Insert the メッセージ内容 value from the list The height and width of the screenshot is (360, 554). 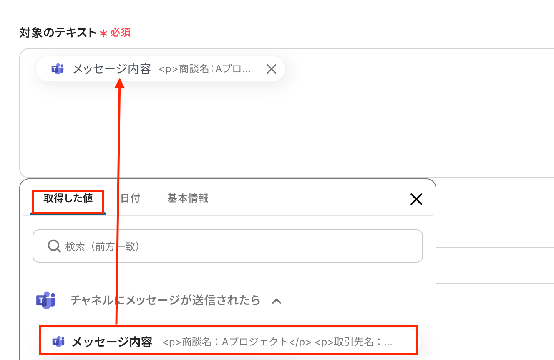tap(228, 342)
